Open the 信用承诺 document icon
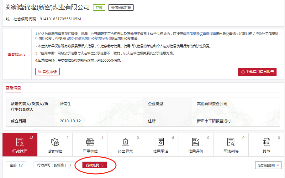This screenshot has height=178, width=285. 161,142
